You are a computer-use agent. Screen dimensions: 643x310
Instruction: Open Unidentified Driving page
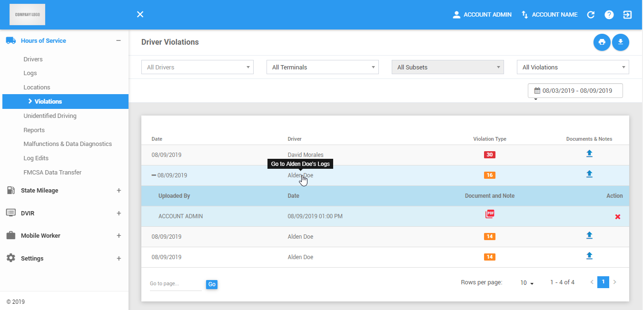tap(50, 116)
